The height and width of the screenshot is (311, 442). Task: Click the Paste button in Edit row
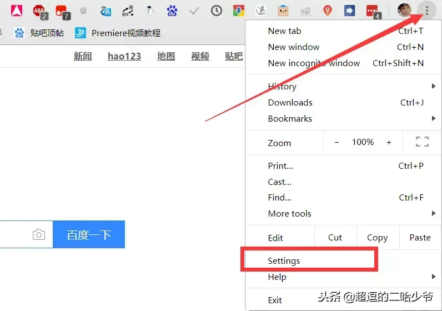(x=420, y=237)
